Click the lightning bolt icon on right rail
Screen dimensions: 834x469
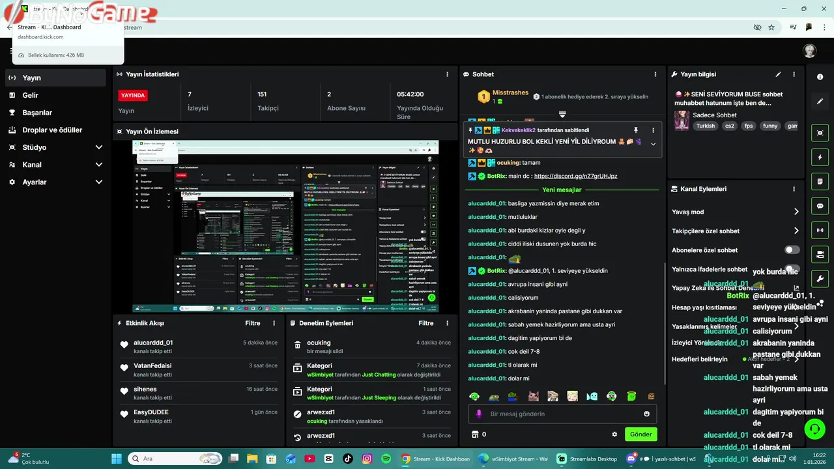click(820, 157)
